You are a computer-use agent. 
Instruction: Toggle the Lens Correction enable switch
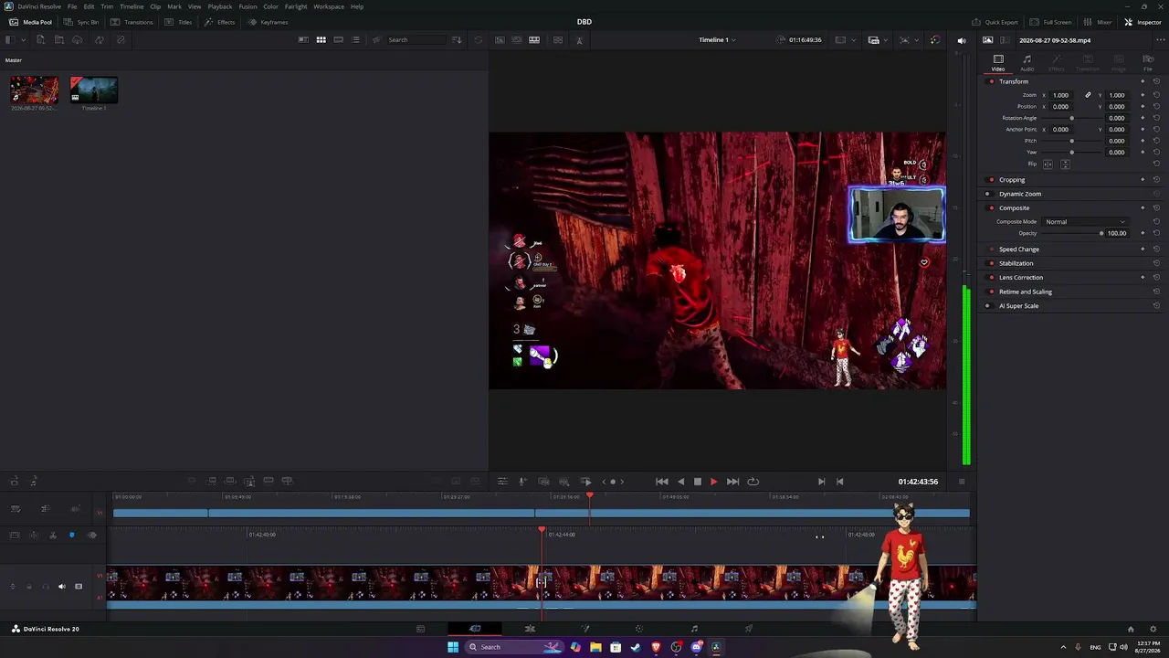click(x=991, y=277)
